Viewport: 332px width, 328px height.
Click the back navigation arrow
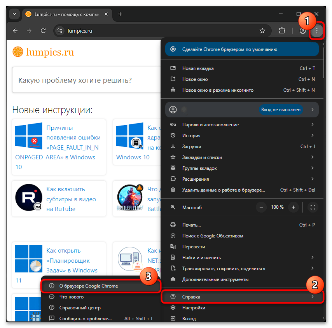click(15, 31)
